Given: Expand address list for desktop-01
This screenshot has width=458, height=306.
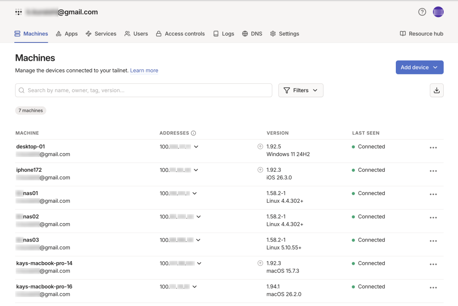Looking at the screenshot, I should [x=196, y=147].
